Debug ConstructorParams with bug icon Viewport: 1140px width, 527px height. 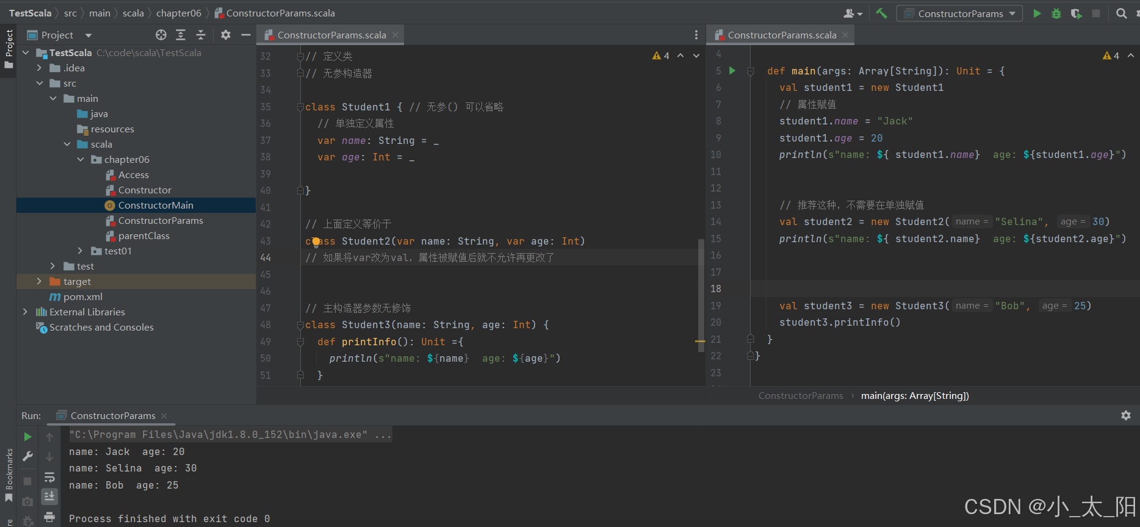[x=1056, y=13]
